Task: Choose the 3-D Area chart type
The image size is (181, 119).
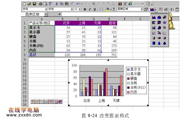Action: tap(159, 17)
